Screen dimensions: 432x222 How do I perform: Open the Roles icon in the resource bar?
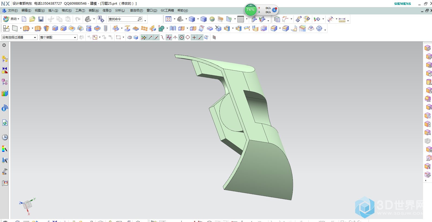coord(5,183)
